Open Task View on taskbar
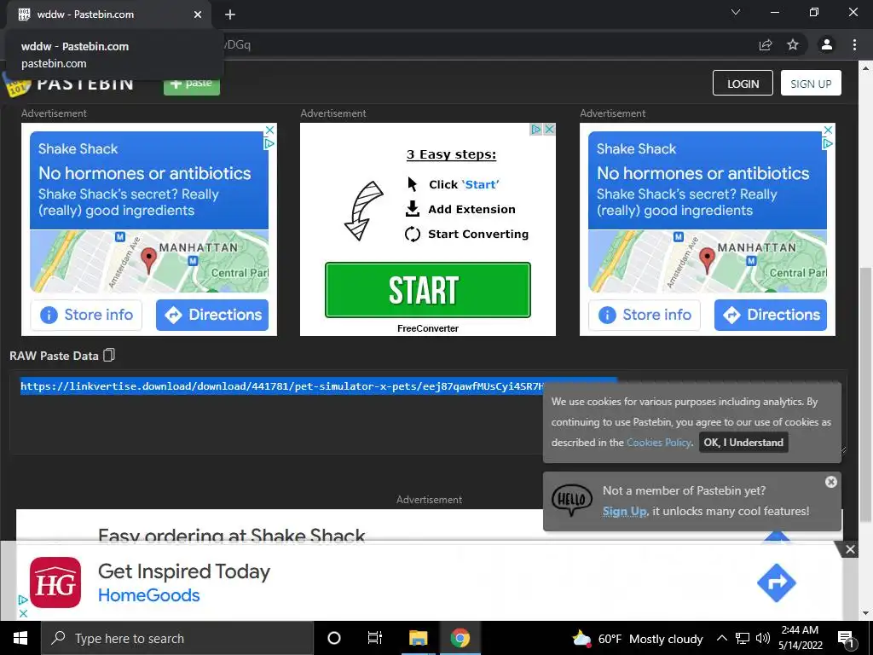Screen dimensions: 873x655 [x=375, y=638]
